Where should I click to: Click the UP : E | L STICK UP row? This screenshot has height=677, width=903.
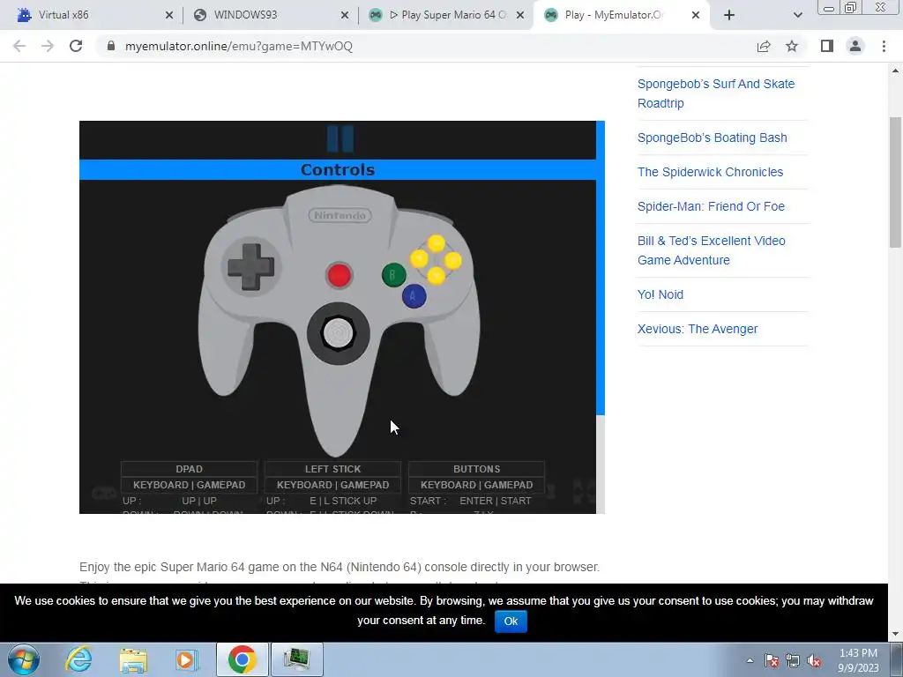click(321, 501)
